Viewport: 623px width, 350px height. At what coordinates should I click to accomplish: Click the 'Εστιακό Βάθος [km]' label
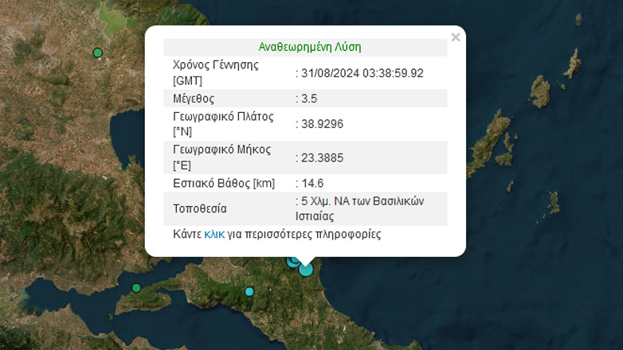[223, 184]
